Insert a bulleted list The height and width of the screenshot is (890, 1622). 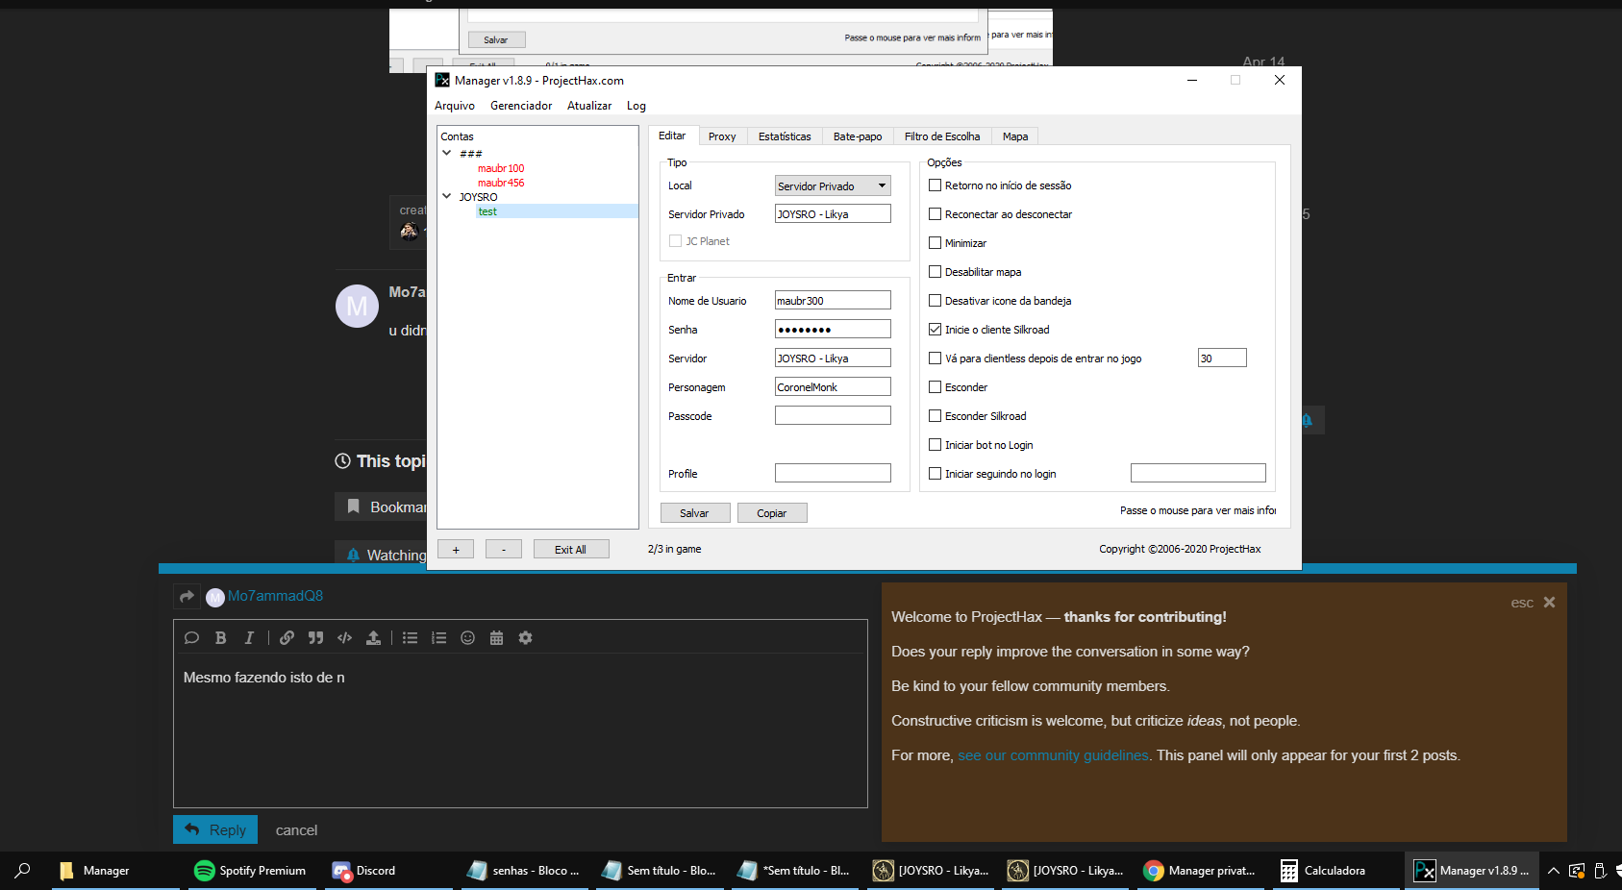tap(410, 638)
